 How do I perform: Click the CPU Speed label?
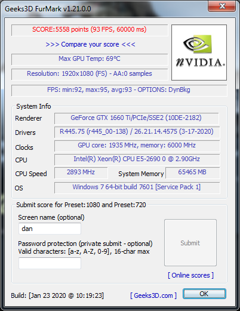point(31,174)
